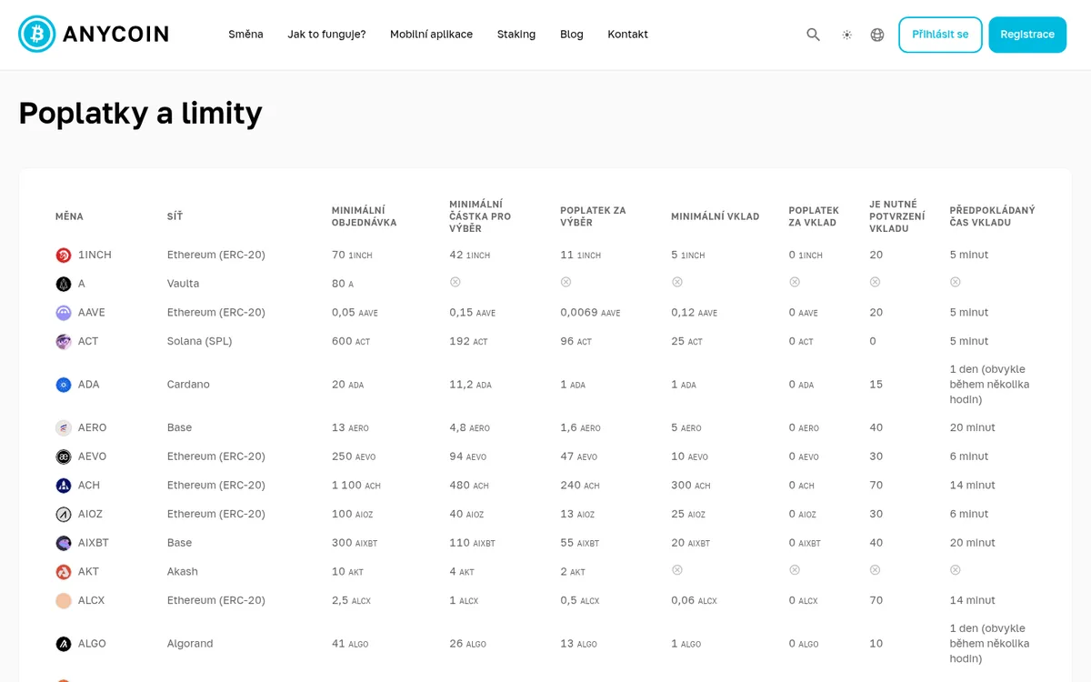Select the Akash network cell
Screen dimensions: 1091x682
183,572
